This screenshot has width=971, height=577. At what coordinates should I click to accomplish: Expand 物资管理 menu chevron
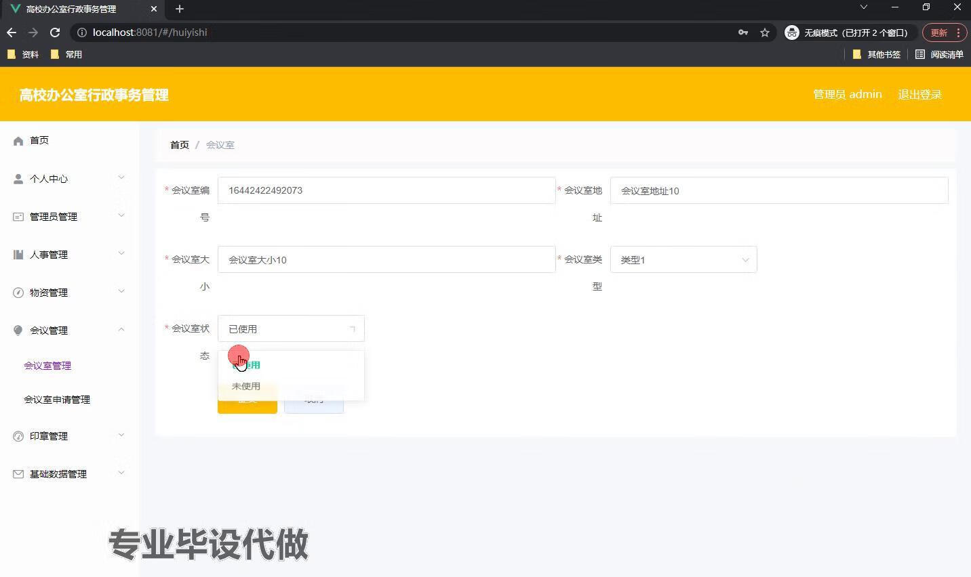(x=121, y=292)
